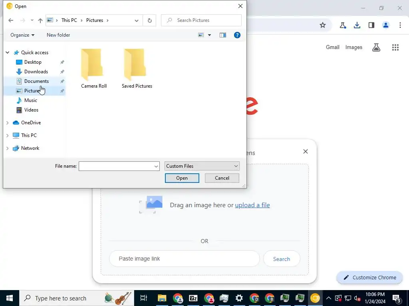Select the Saved Pictures folder
409x306 pixels.
pyautogui.click(x=137, y=69)
